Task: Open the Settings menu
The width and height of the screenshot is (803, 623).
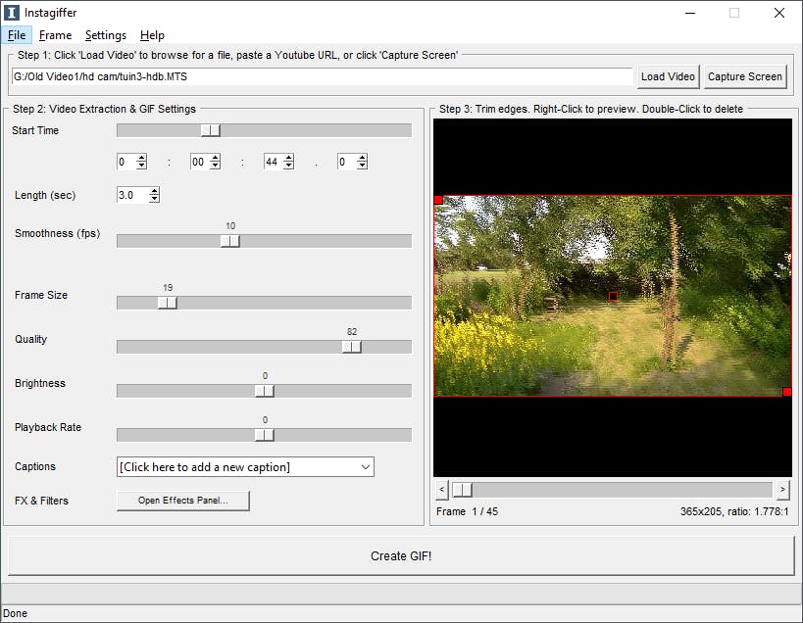Action: (x=106, y=35)
